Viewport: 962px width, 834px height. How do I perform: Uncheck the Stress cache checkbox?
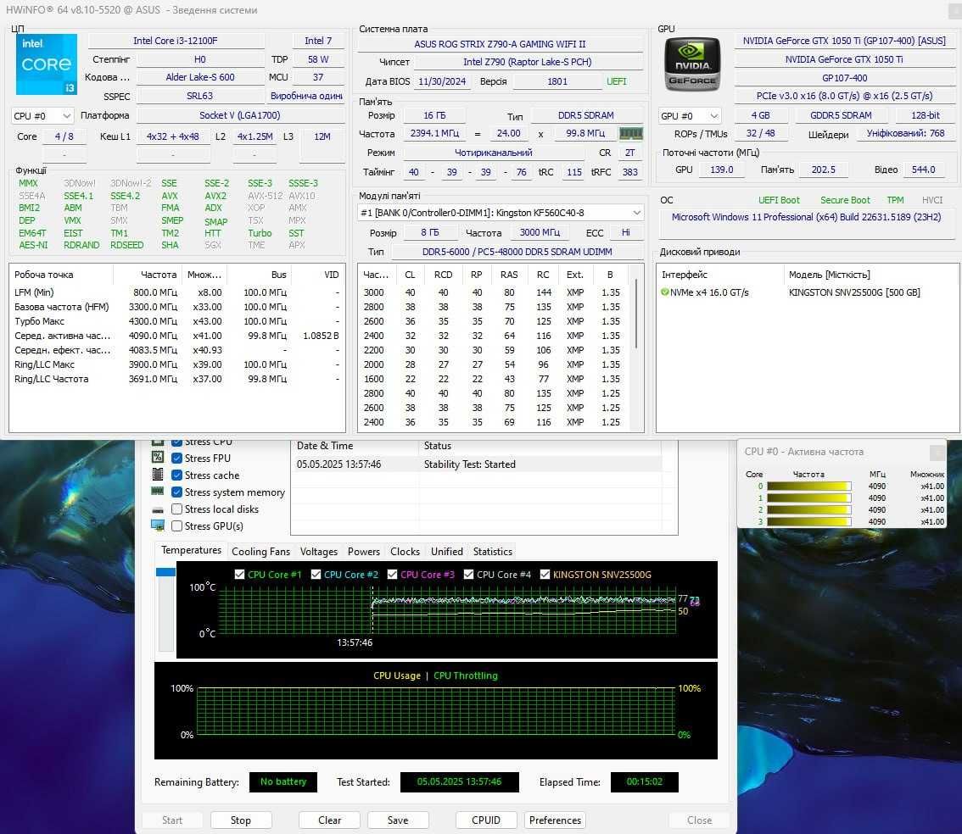[x=176, y=475]
